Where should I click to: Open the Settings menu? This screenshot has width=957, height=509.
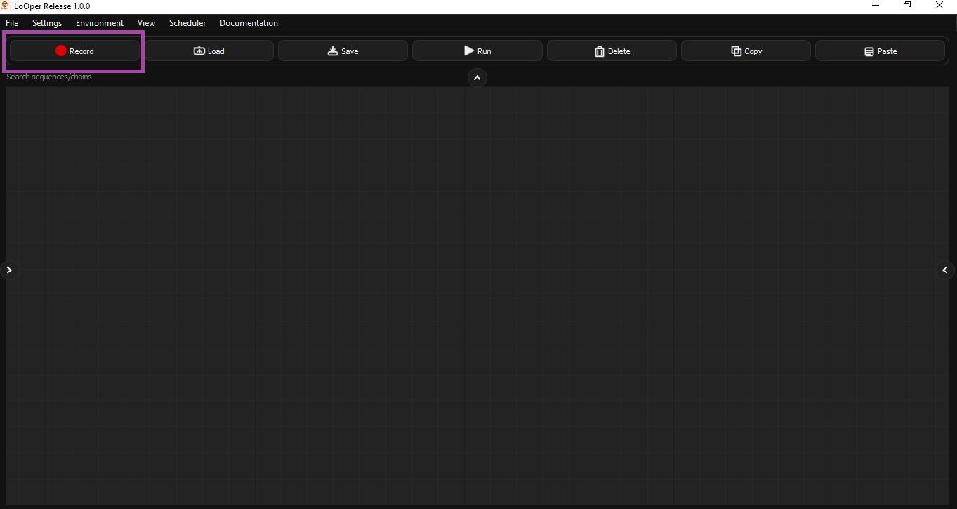click(46, 22)
